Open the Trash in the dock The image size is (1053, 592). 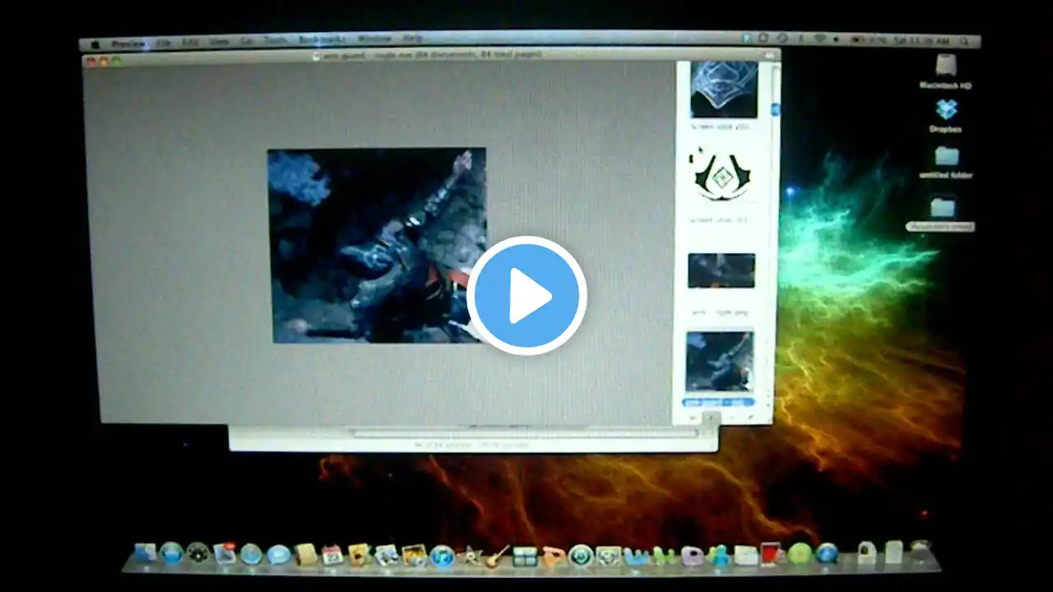[x=921, y=551]
